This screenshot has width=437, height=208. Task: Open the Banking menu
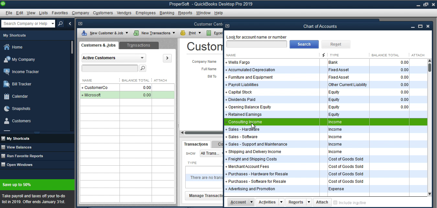tap(167, 13)
